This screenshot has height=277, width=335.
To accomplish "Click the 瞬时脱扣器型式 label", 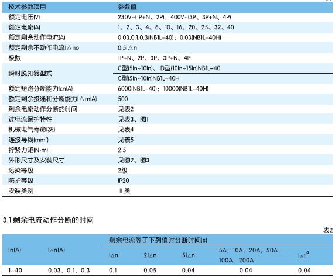I will (30, 74).
